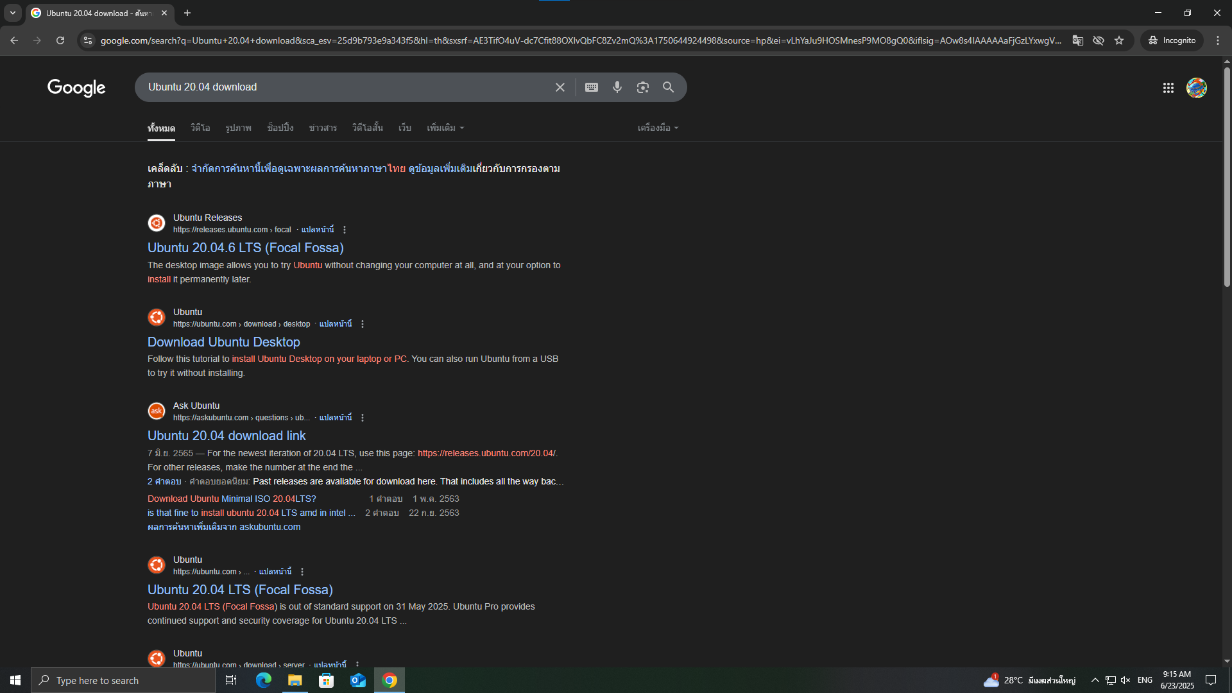
Task: Switch to the วิดีโอ videos tab
Action: click(200, 128)
